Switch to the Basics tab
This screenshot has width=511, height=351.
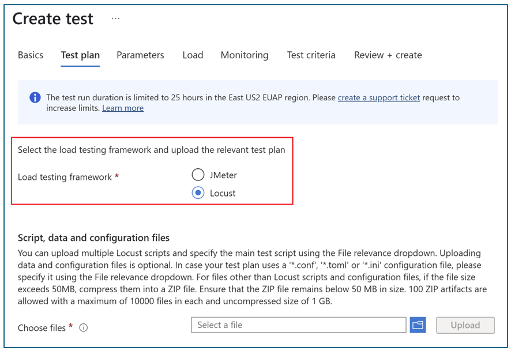click(31, 55)
